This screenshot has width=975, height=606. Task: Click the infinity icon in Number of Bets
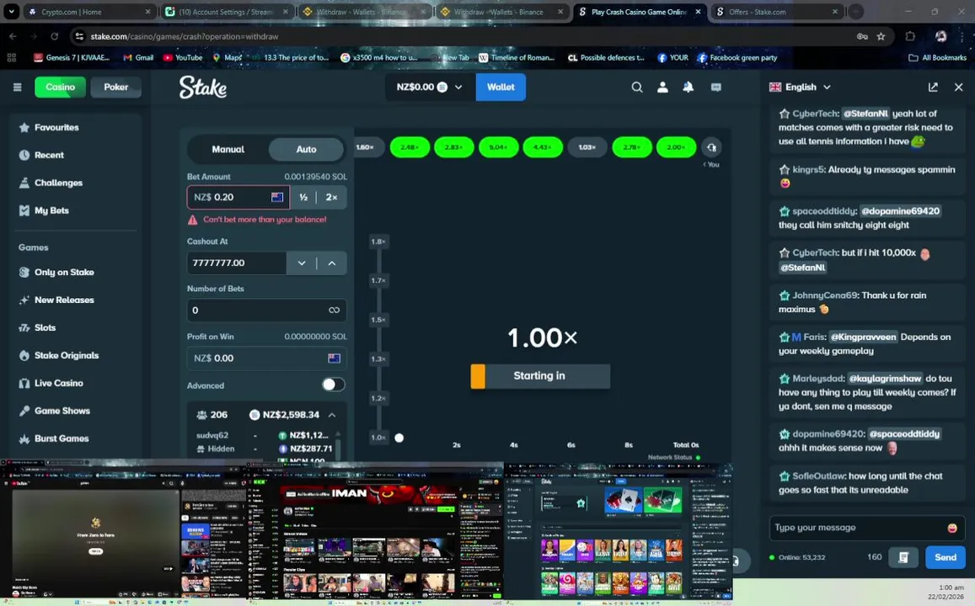[334, 310]
